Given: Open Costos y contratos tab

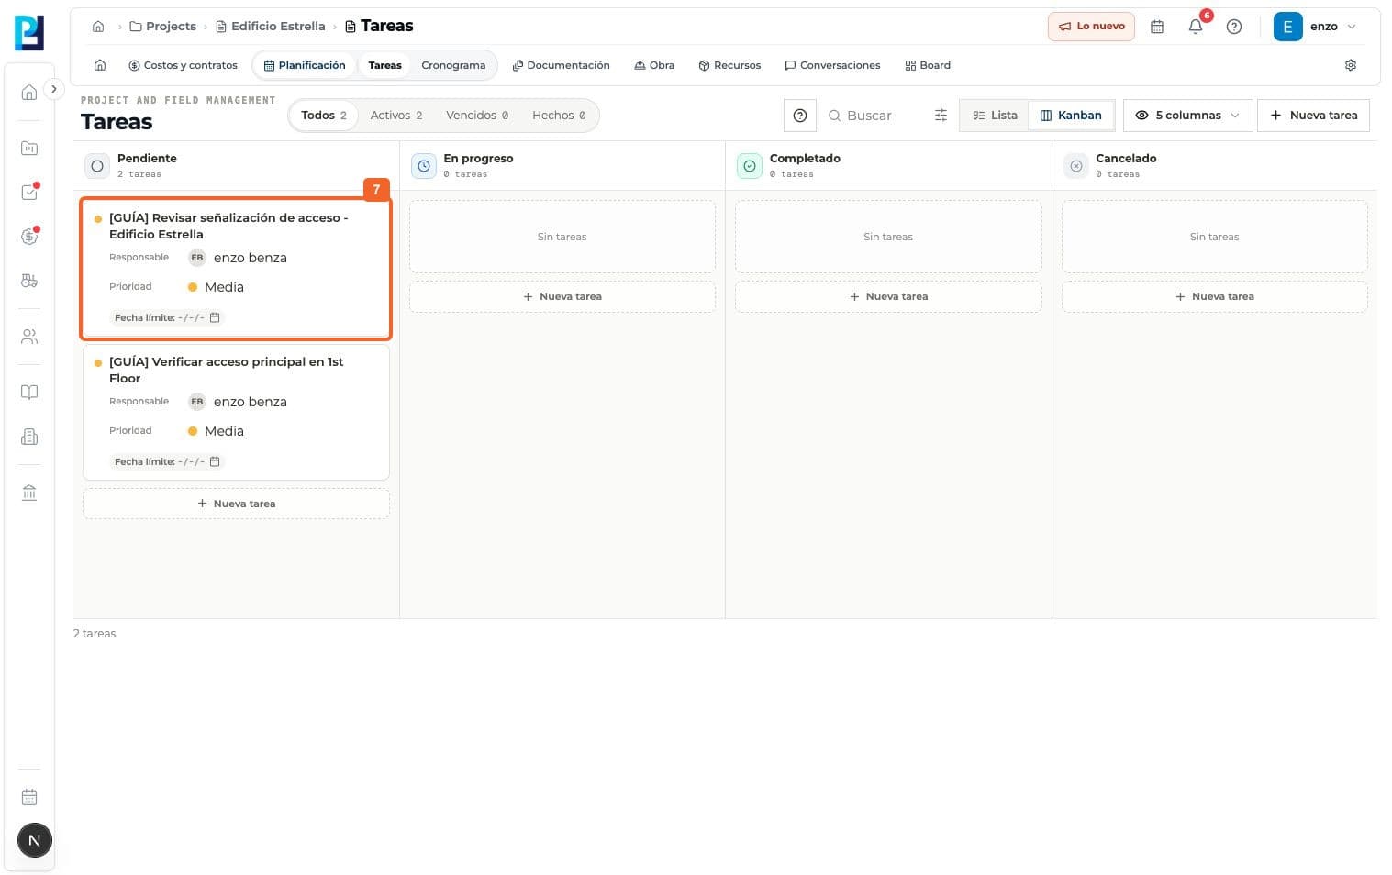Looking at the screenshot, I should coord(184,65).
